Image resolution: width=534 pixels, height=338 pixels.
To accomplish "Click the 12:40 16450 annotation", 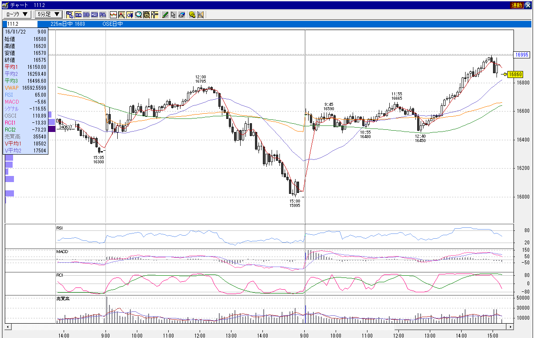I will pyautogui.click(x=420, y=138).
